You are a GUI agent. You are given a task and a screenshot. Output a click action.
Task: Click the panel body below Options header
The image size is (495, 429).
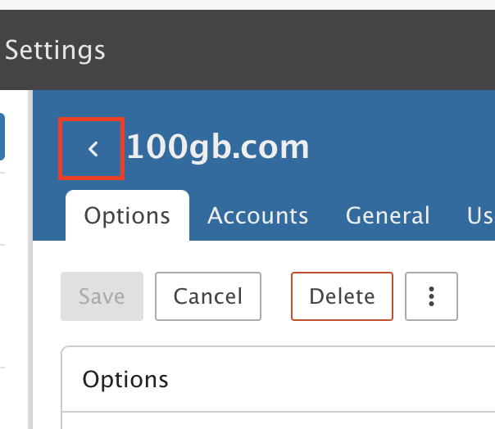tap(279, 419)
